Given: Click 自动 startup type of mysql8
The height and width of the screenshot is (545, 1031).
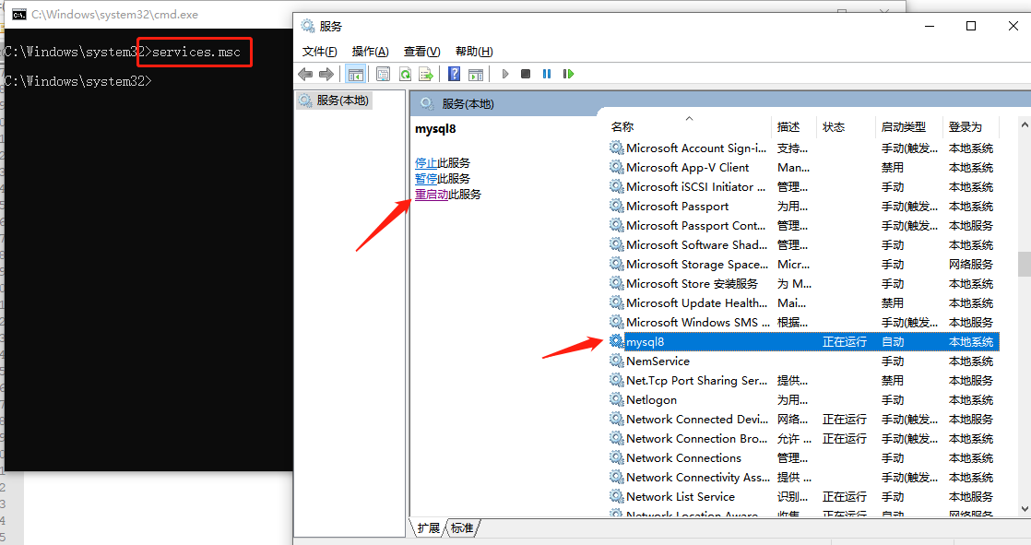Looking at the screenshot, I should click(893, 342).
